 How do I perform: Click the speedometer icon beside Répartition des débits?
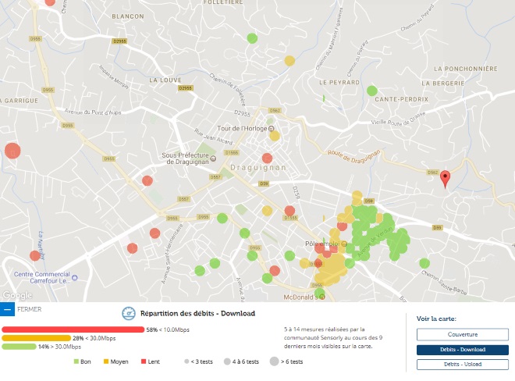click(129, 313)
